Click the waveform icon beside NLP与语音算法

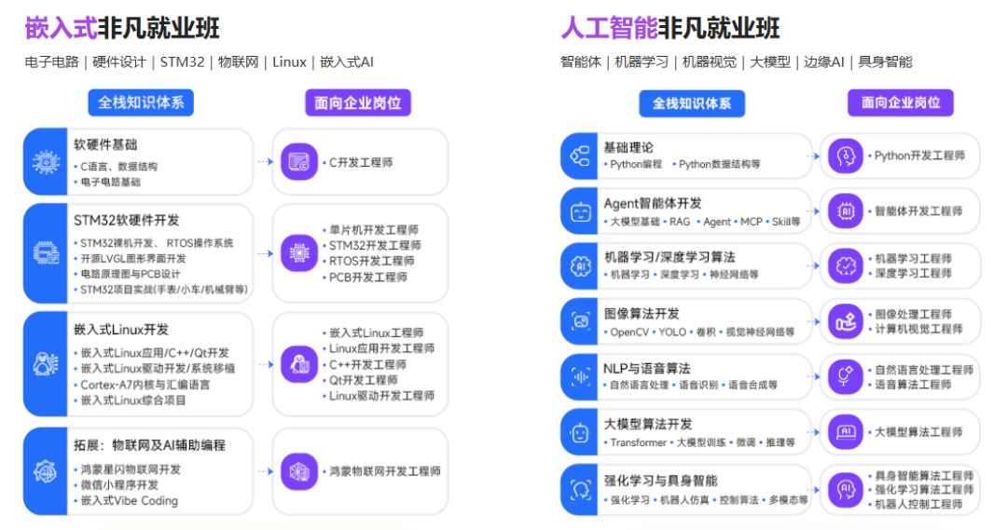(580, 377)
